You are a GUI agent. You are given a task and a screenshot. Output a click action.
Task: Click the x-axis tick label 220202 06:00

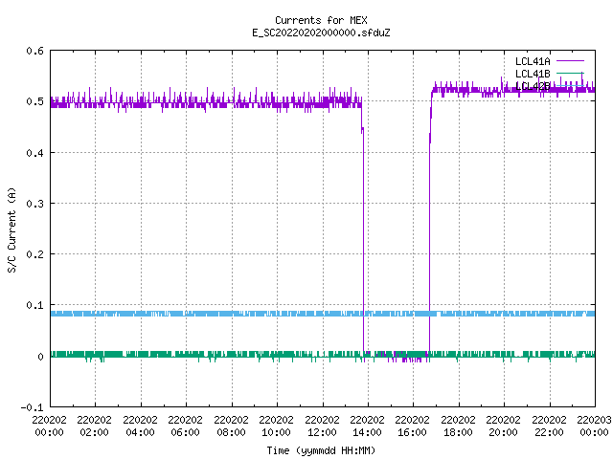185,426
